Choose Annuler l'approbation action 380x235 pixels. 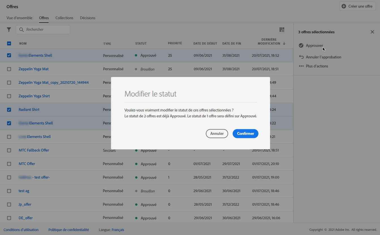click(323, 57)
